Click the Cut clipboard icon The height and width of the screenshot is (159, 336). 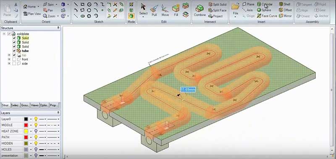(16, 4)
